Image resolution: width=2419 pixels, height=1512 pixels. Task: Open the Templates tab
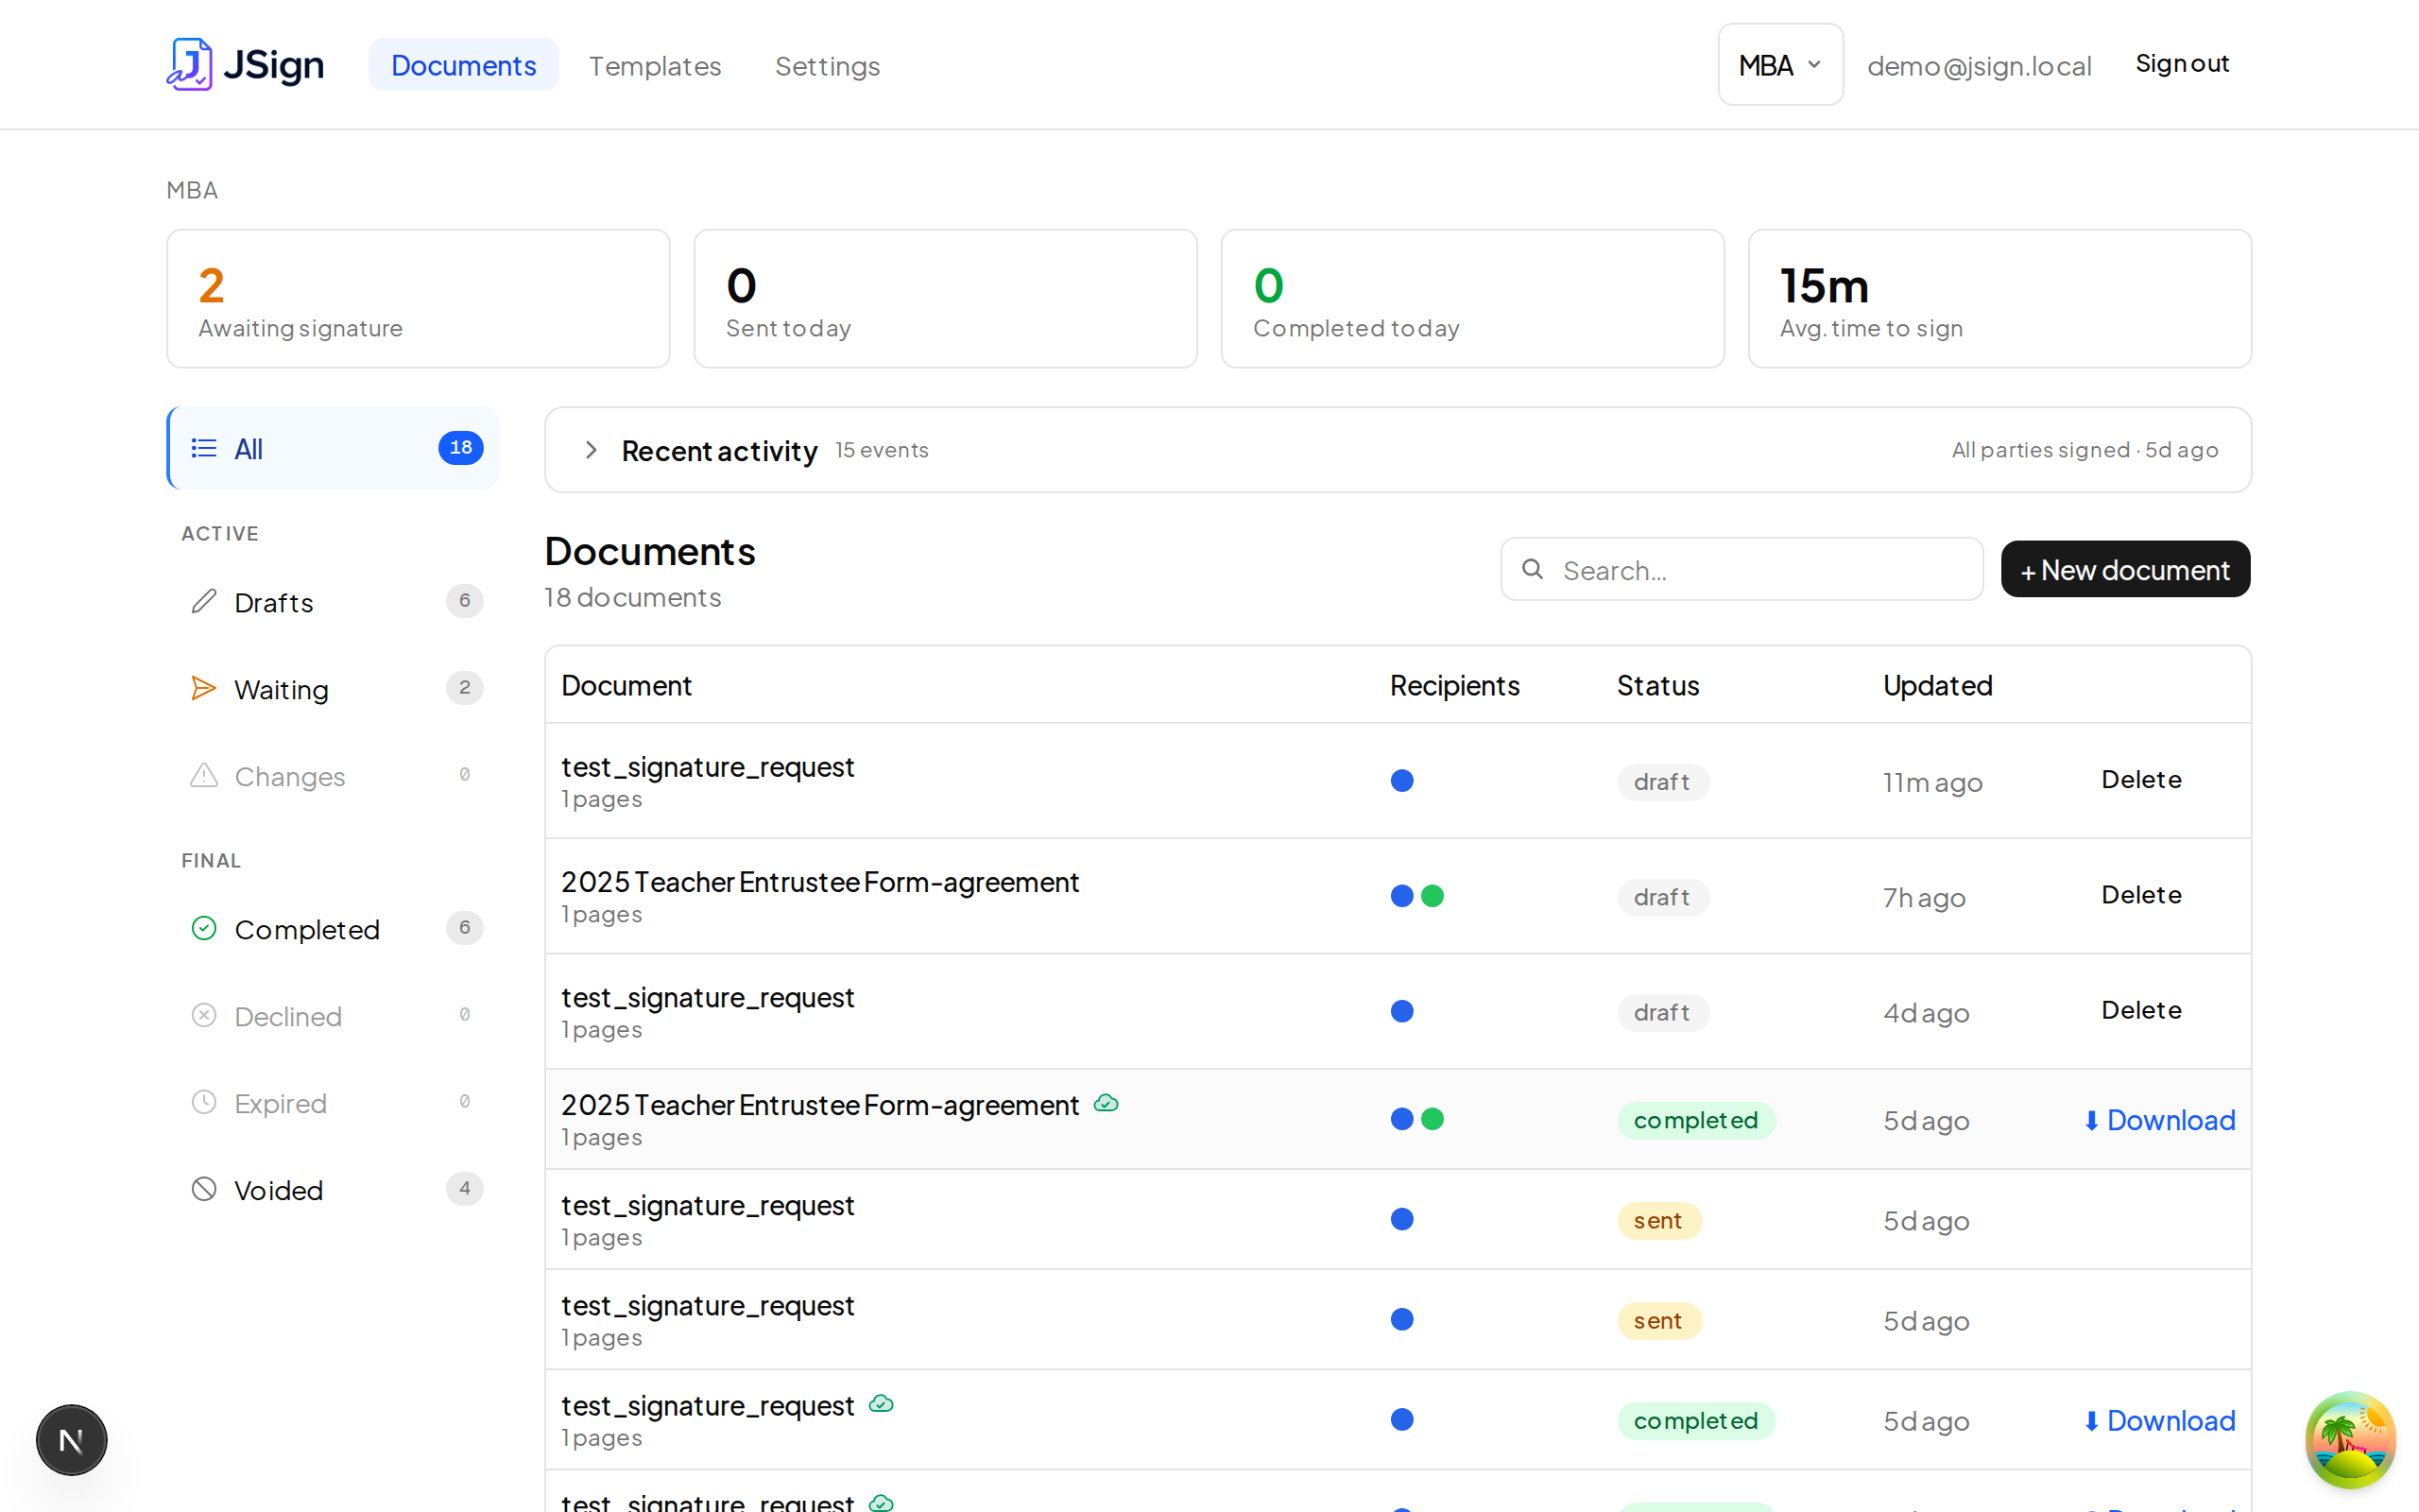[655, 66]
